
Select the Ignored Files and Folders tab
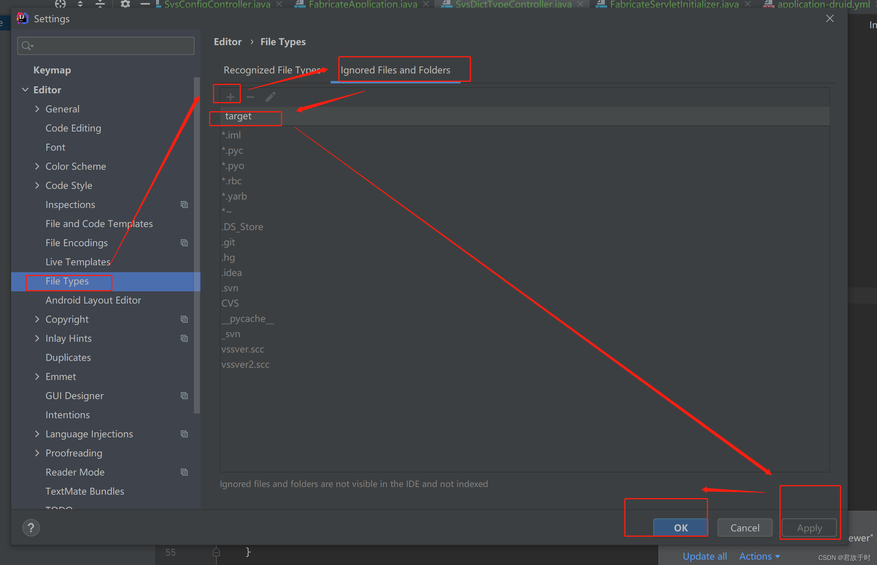coord(395,70)
